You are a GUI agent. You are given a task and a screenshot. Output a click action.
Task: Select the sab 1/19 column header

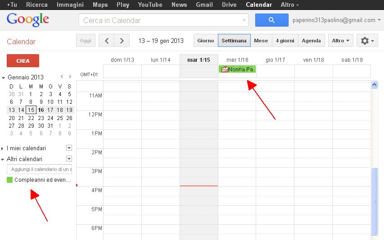pos(352,60)
